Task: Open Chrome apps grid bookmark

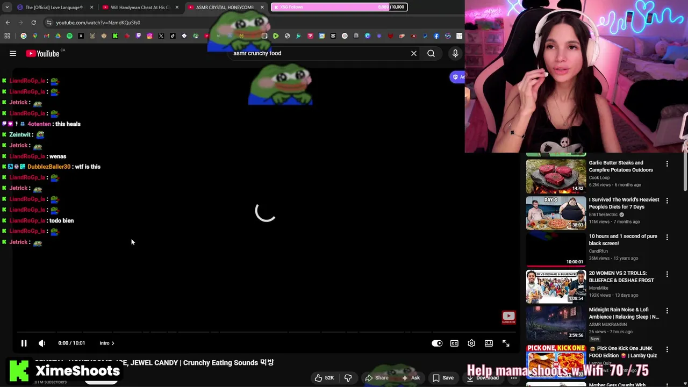Action: point(7,36)
